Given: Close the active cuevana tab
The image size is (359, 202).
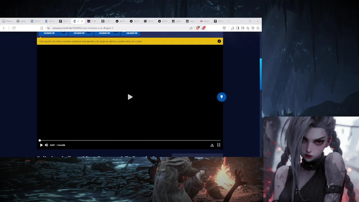Looking at the screenshot, I should coord(82,21).
